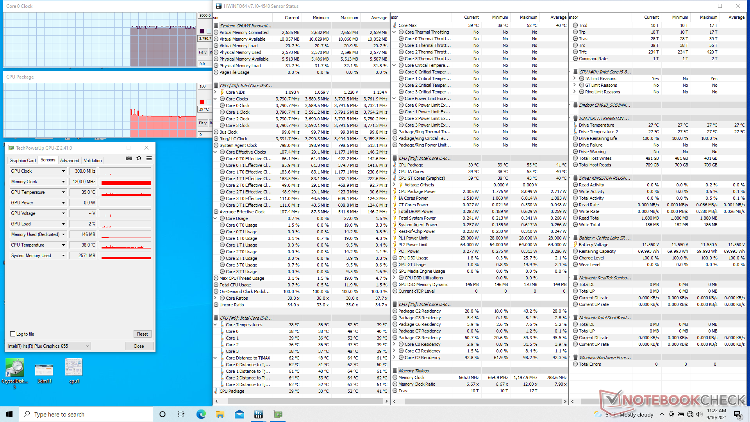The height and width of the screenshot is (422, 750).
Task: Show hidden system tray icons
Action: [662, 414]
